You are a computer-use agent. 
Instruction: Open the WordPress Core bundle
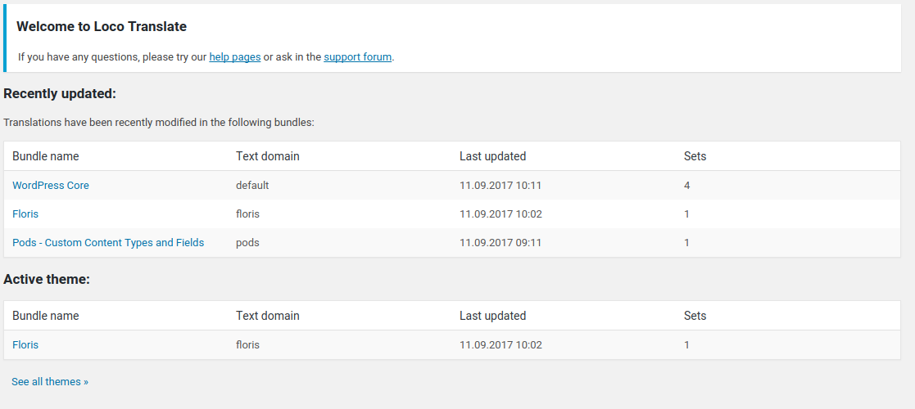(51, 185)
